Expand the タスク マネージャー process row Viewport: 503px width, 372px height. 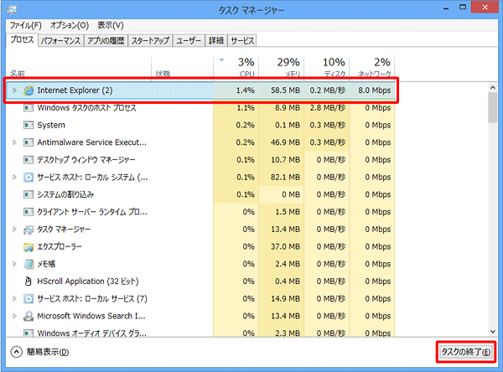14,229
